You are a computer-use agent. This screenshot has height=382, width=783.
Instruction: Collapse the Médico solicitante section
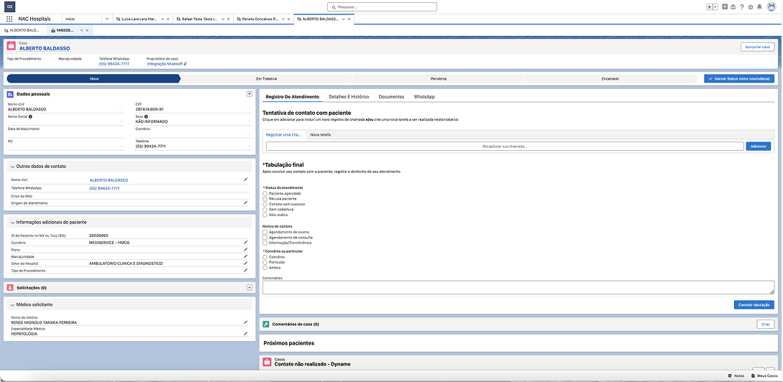point(12,304)
